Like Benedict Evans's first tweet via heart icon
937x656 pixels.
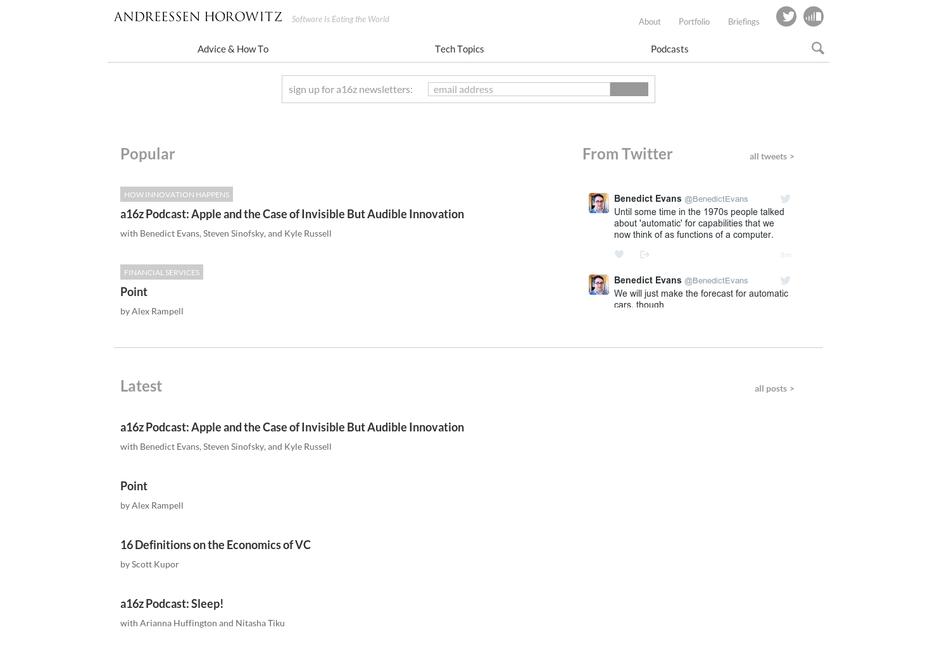tap(619, 254)
